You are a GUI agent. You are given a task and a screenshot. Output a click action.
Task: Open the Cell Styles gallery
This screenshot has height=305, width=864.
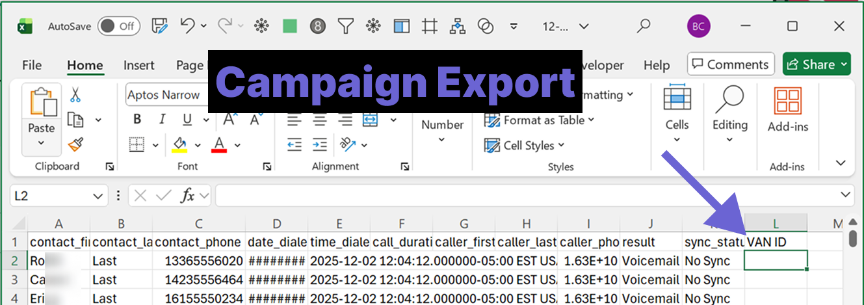[525, 145]
